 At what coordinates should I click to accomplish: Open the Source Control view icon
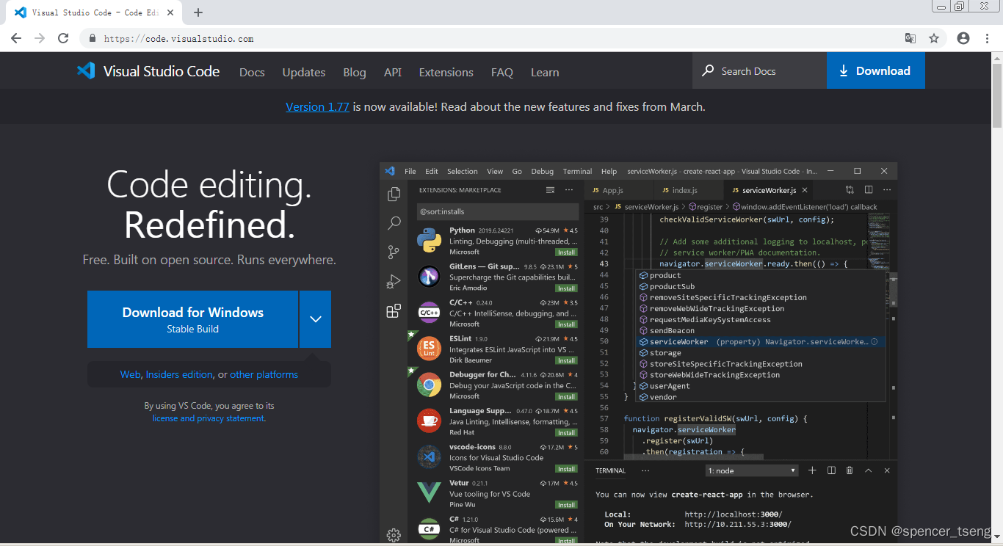coord(394,252)
